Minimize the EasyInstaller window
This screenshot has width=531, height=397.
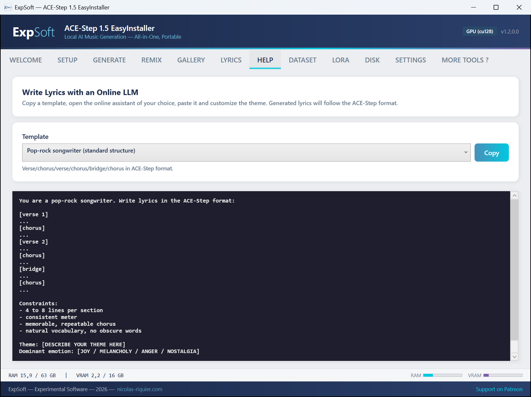point(473,7)
